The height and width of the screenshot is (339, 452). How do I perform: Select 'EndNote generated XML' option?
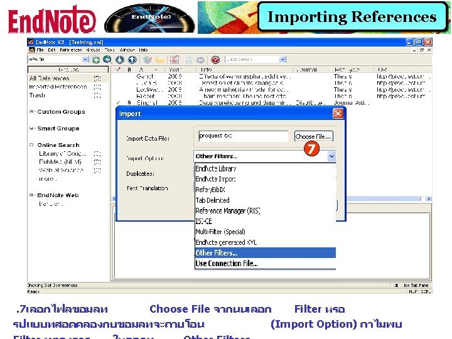tap(265, 242)
